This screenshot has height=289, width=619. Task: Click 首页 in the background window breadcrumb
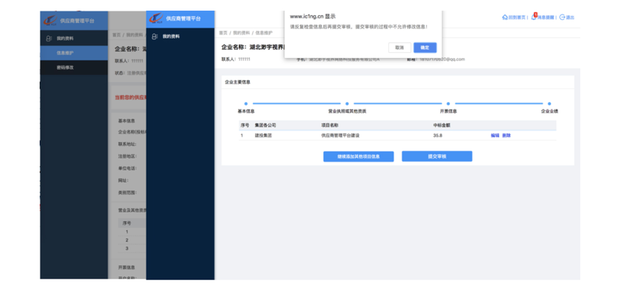pyautogui.click(x=117, y=35)
